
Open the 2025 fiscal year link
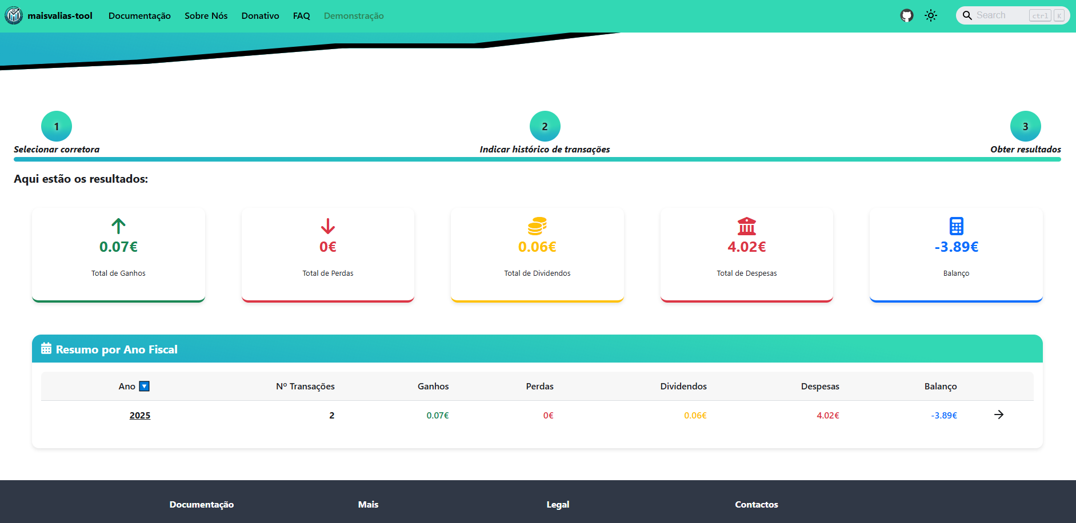(140, 415)
